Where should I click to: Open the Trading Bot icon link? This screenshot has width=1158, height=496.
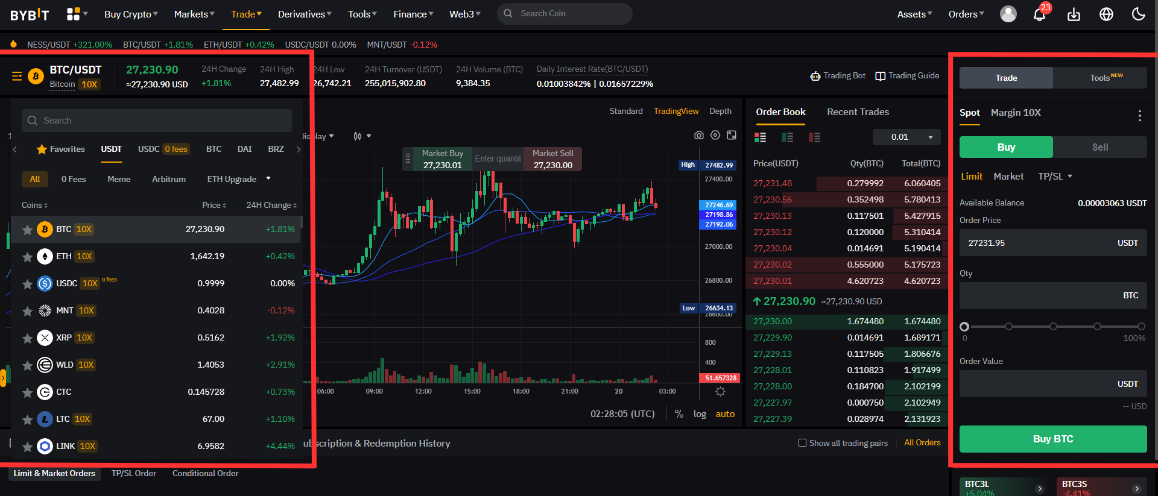815,76
